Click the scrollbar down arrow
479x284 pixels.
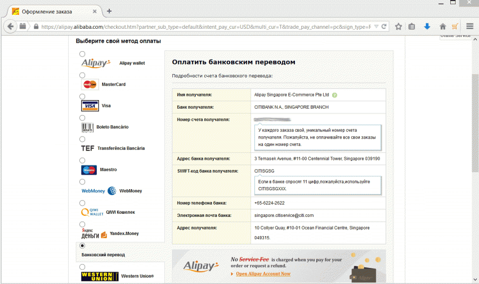click(475, 279)
